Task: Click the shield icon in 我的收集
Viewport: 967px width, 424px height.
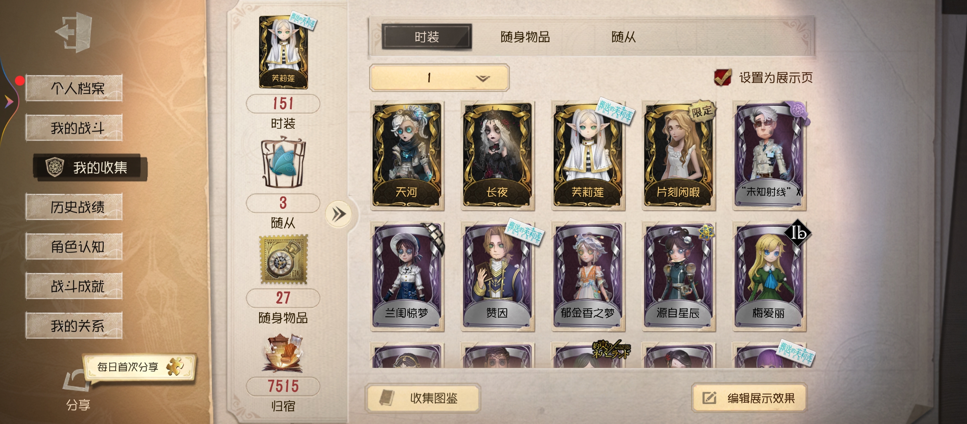Action: 55,167
